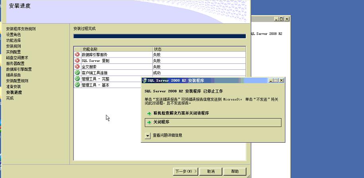
Task: Click the SQL Server setup icon in the dialog title bar
Action: pos(144,80)
